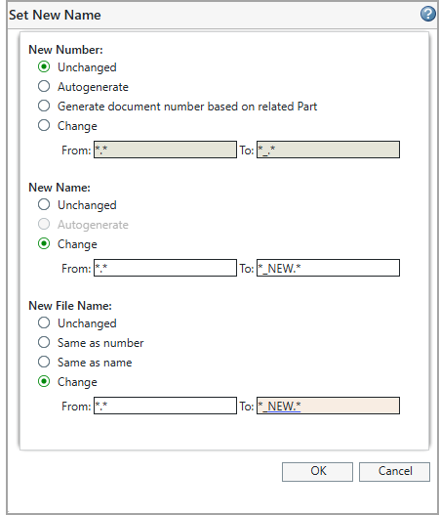Select Autogenerate under New Number

44,86
